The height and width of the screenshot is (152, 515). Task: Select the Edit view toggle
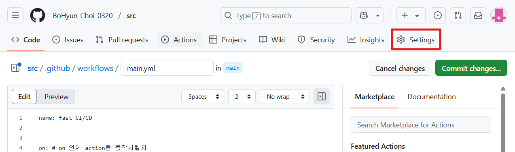tap(24, 97)
